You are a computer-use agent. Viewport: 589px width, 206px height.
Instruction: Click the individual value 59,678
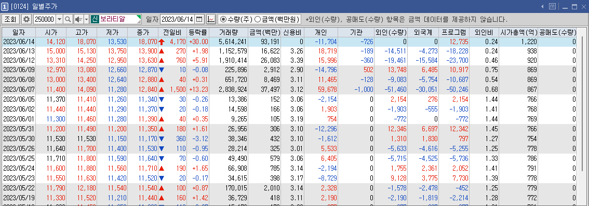(x=327, y=89)
